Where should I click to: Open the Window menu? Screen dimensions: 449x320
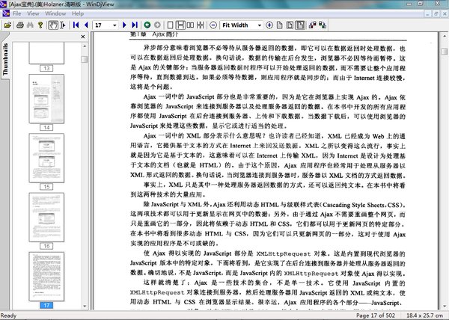tap(55, 13)
